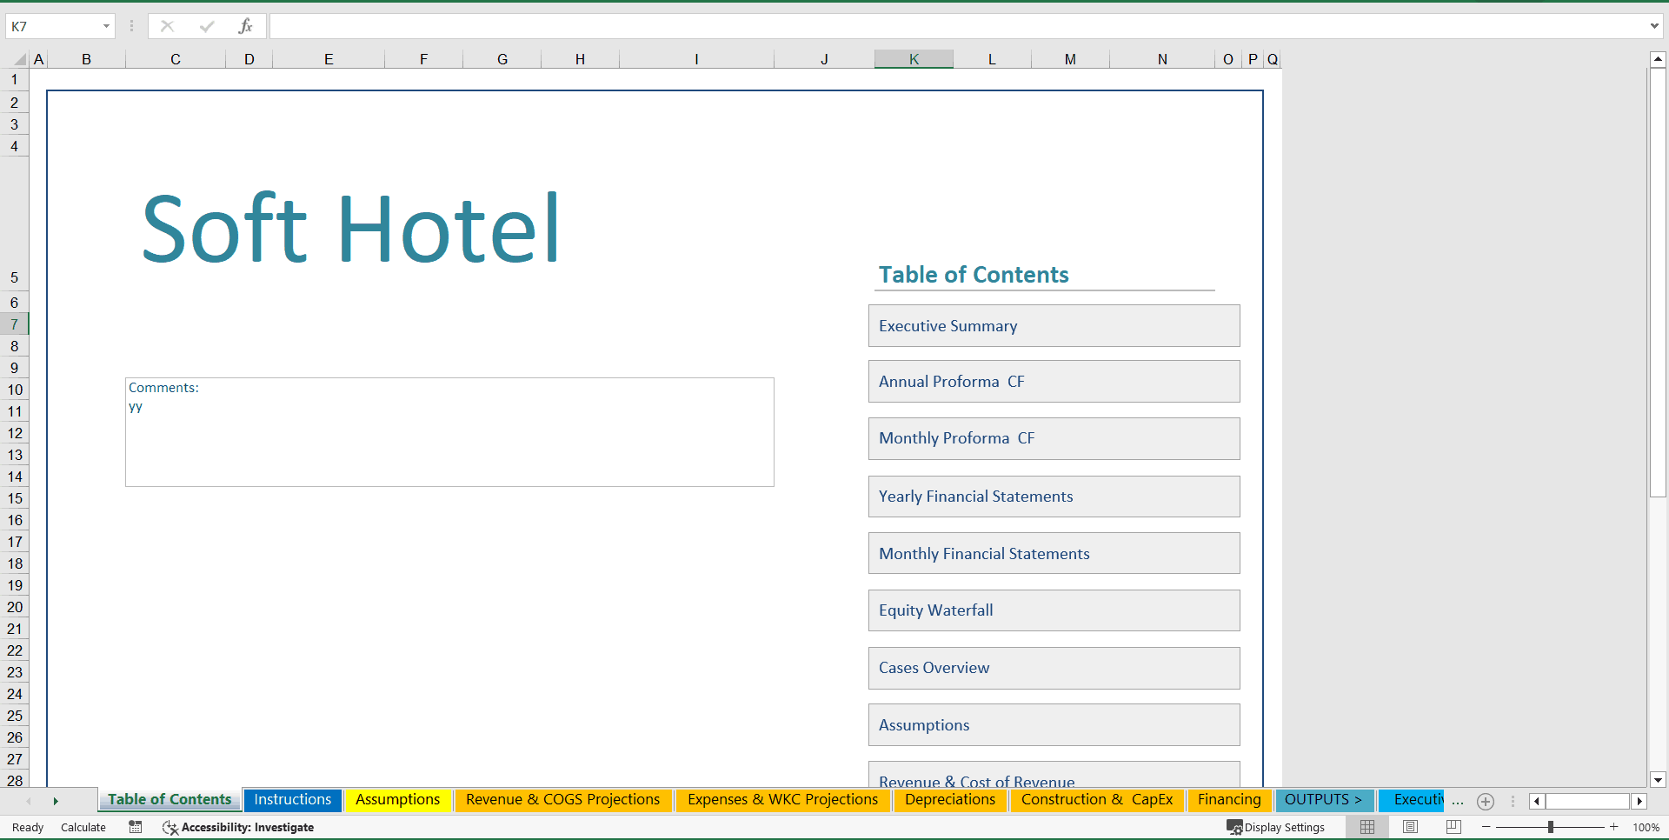Confirm entry with the Enter check icon
This screenshot has width=1669, height=840.
tap(207, 25)
